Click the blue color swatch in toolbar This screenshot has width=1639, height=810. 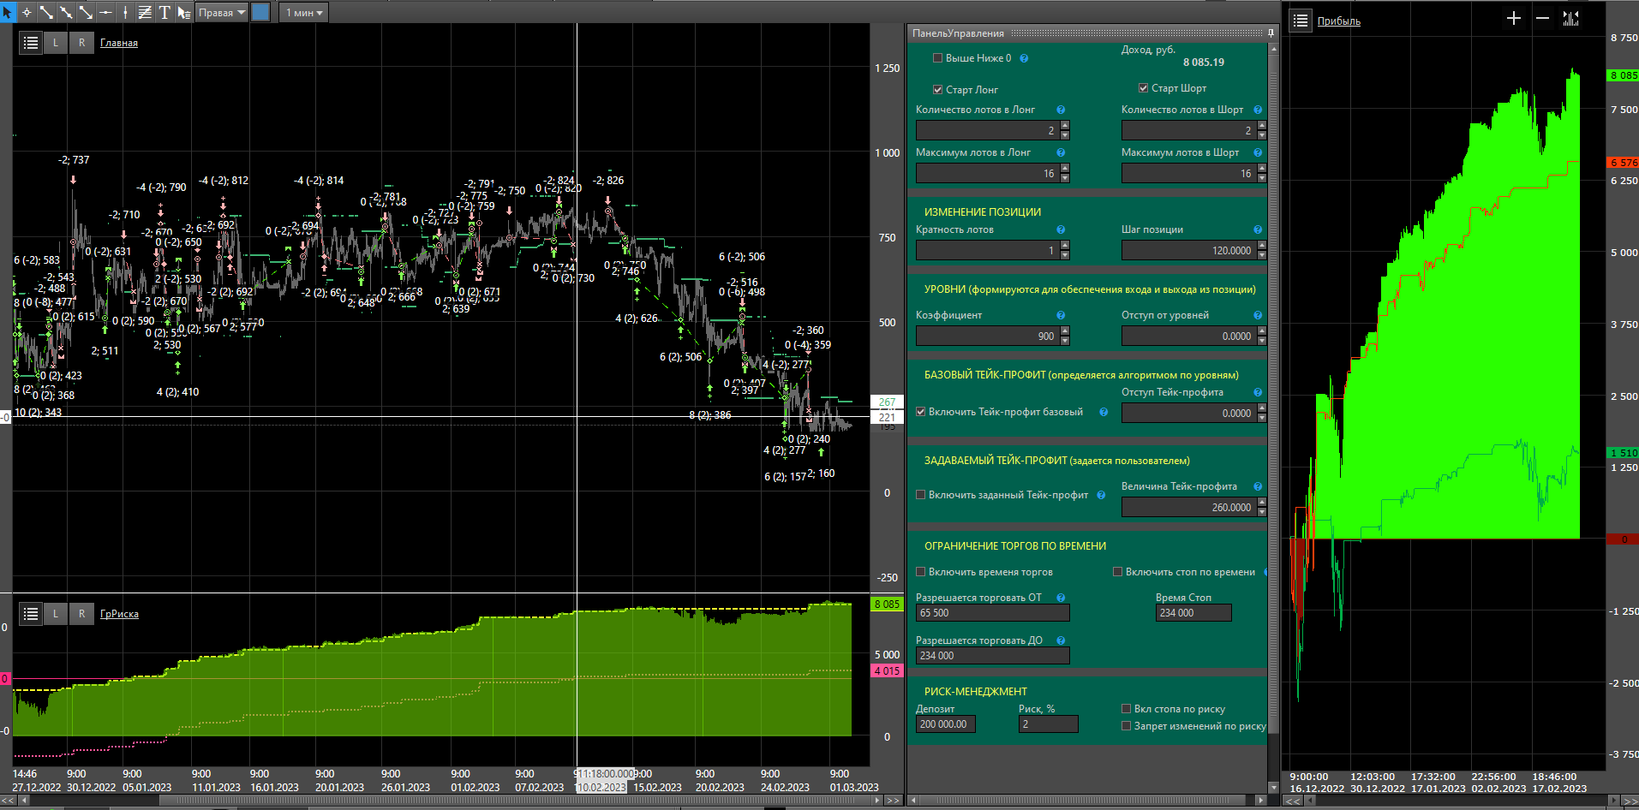click(x=261, y=12)
